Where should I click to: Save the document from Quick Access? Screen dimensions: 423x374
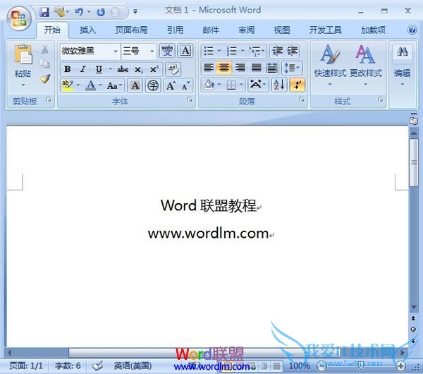point(44,12)
